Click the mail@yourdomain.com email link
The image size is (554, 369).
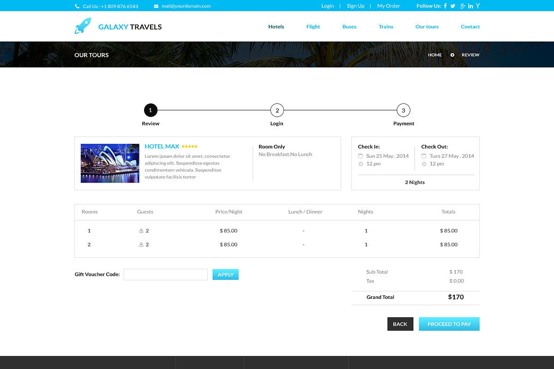(x=186, y=6)
